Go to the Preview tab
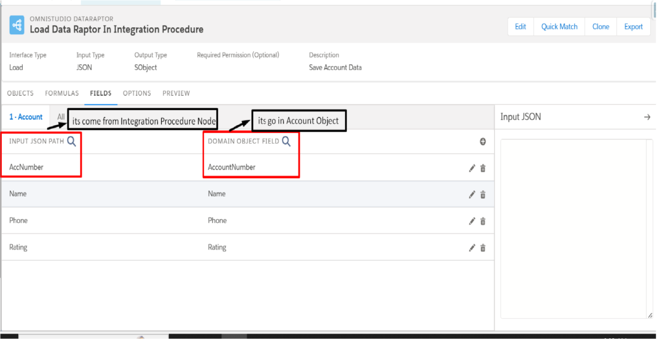Screen dimensions: 663x344 point(176,93)
